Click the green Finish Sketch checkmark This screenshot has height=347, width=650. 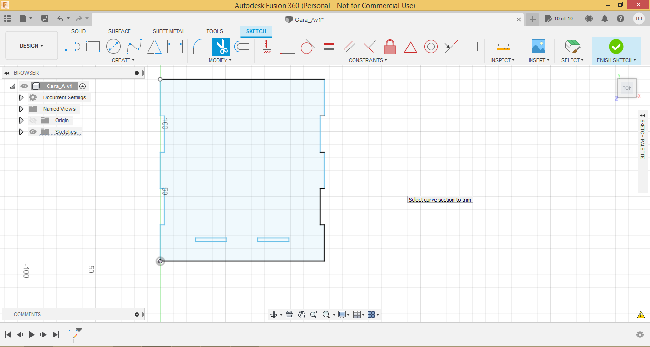(616, 47)
